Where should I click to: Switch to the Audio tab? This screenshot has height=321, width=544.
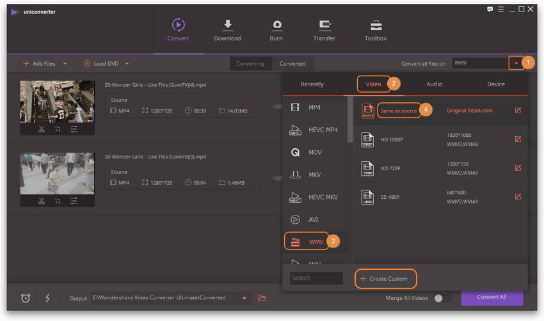pyautogui.click(x=435, y=84)
